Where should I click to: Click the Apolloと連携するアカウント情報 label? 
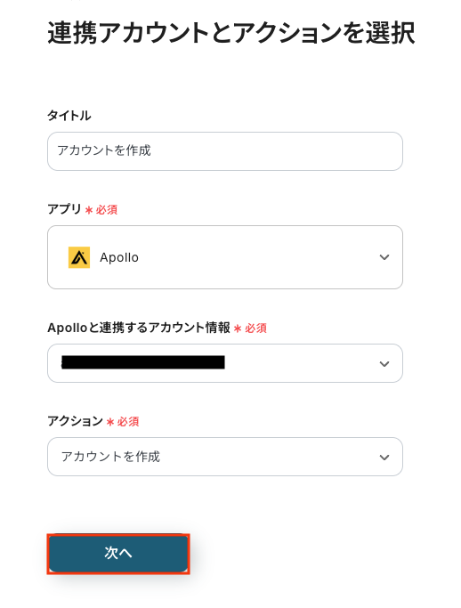(x=139, y=328)
